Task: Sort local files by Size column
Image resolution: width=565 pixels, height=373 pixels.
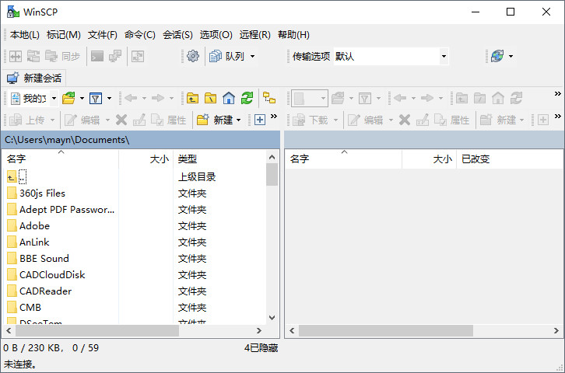Action: click(146, 159)
